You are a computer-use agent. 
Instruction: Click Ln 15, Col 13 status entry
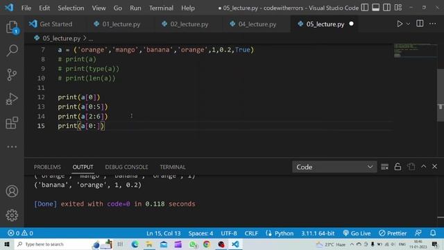[x=164, y=233]
